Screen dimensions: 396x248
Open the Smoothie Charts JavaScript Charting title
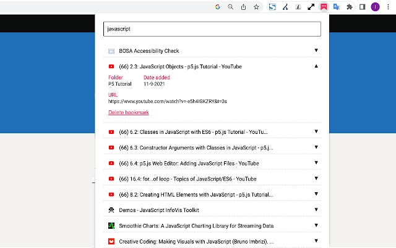[x=196, y=226]
